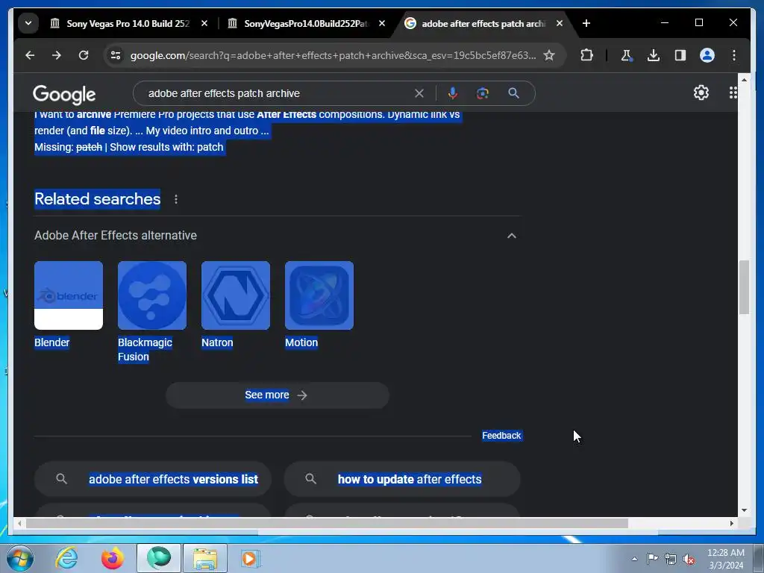Click the horizontal scrollbar thumb
The width and height of the screenshot is (764, 573).
(x=327, y=523)
